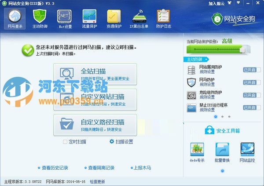Click the 上次扫描时间: 未扫描 text
This screenshot has width=264, height=186.
tap(56, 54)
